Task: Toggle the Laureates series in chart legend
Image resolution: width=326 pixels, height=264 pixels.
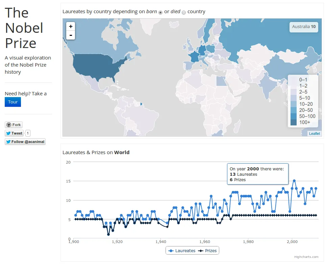Action: pos(182,251)
